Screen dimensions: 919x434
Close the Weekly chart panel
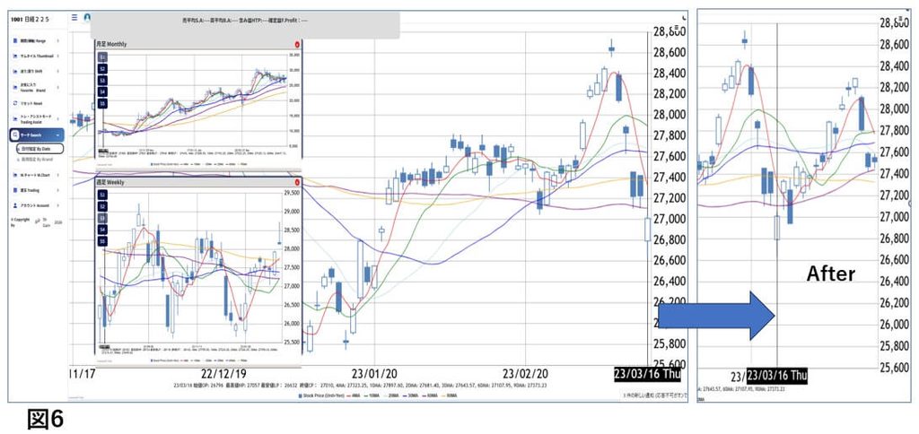[x=297, y=182]
